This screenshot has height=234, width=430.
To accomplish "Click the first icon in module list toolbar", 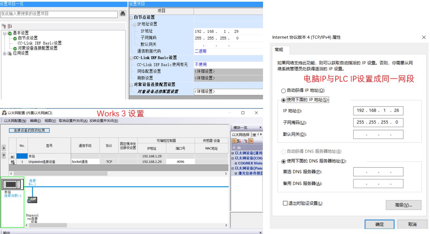I will [x=234, y=141].
